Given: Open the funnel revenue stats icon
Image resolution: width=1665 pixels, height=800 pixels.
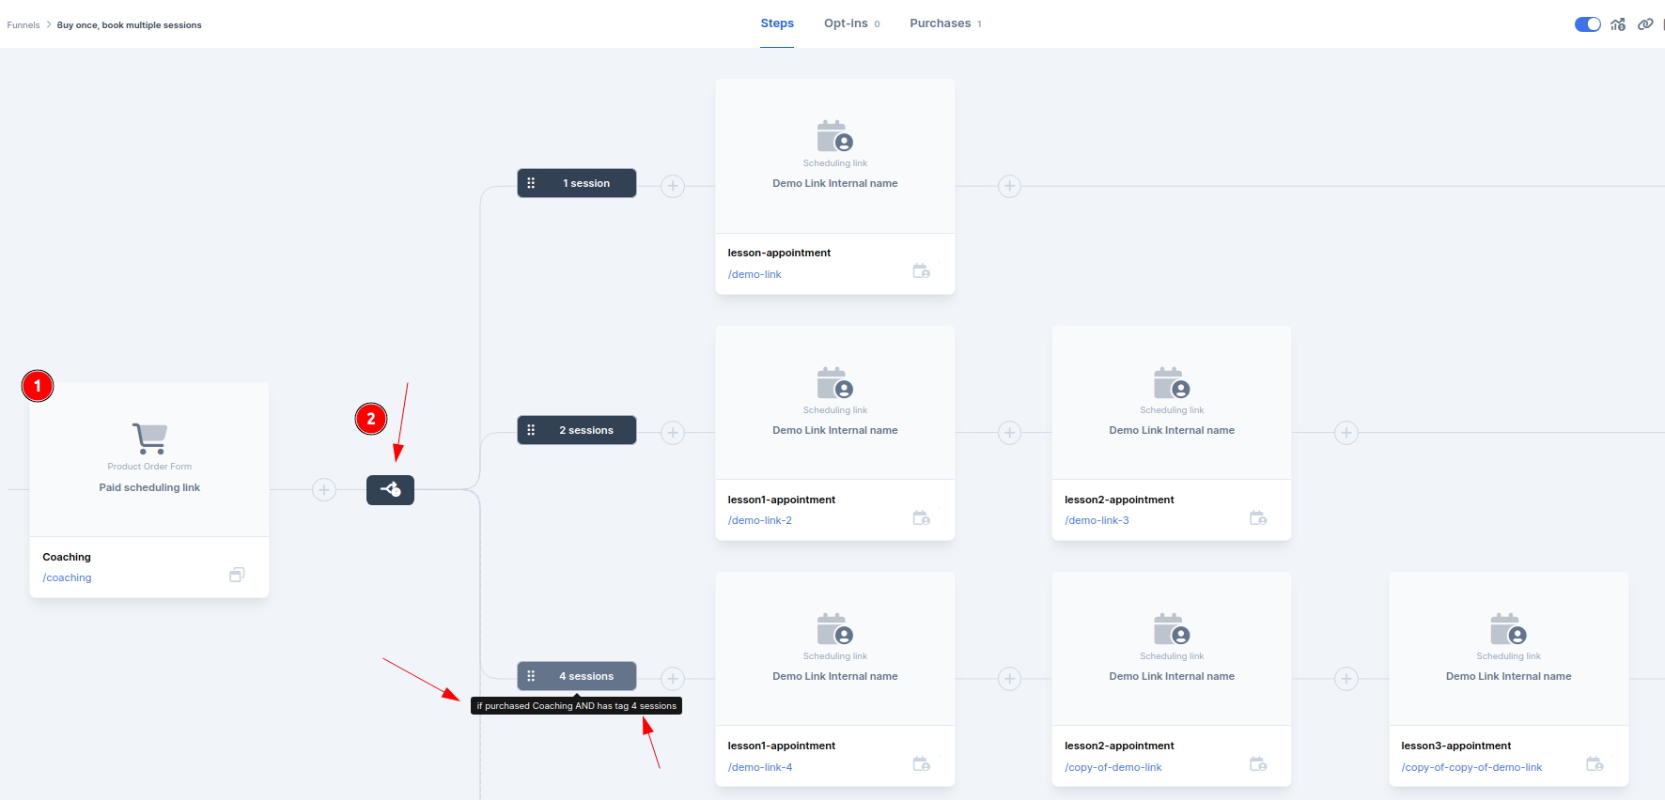Looking at the screenshot, I should coord(1617,24).
